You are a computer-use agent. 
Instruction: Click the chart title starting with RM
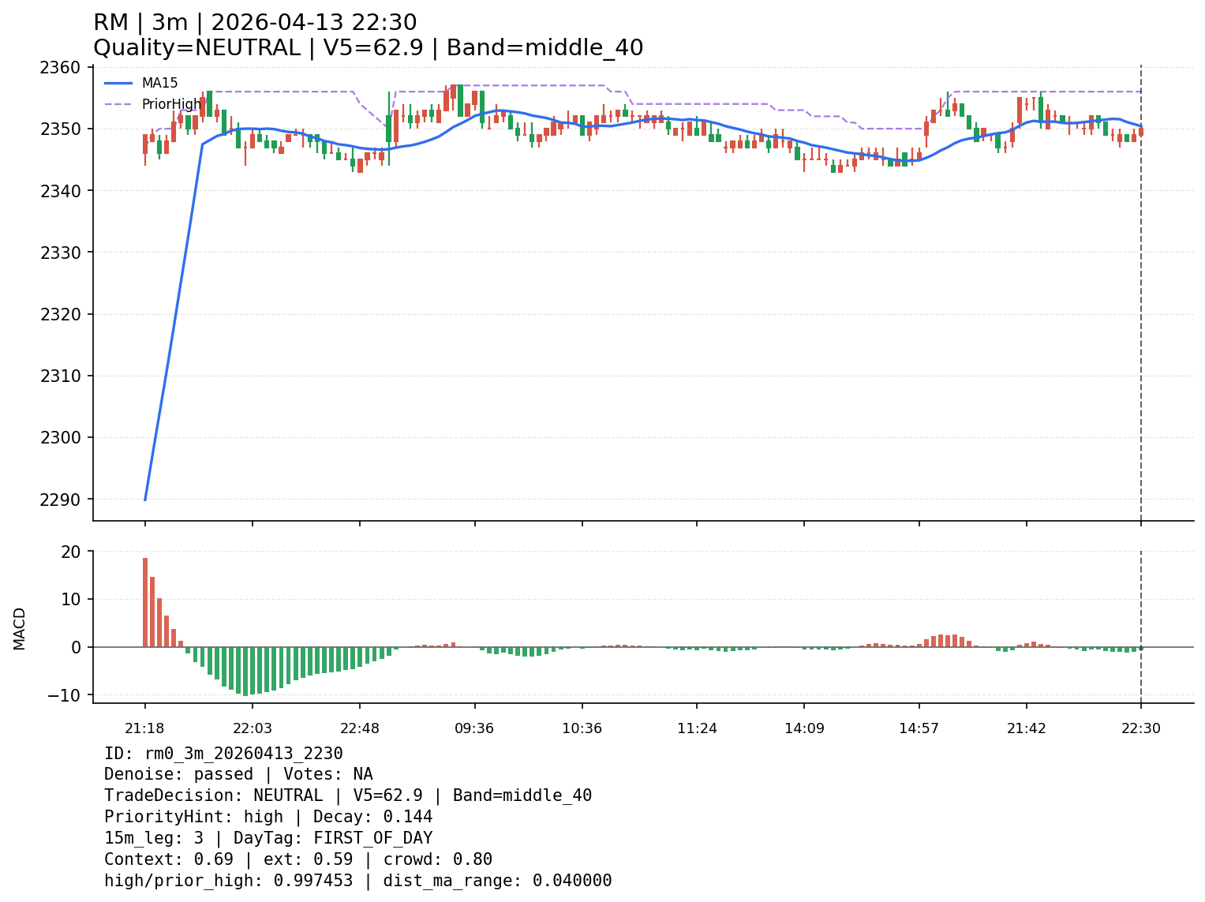pyautogui.click(x=255, y=23)
